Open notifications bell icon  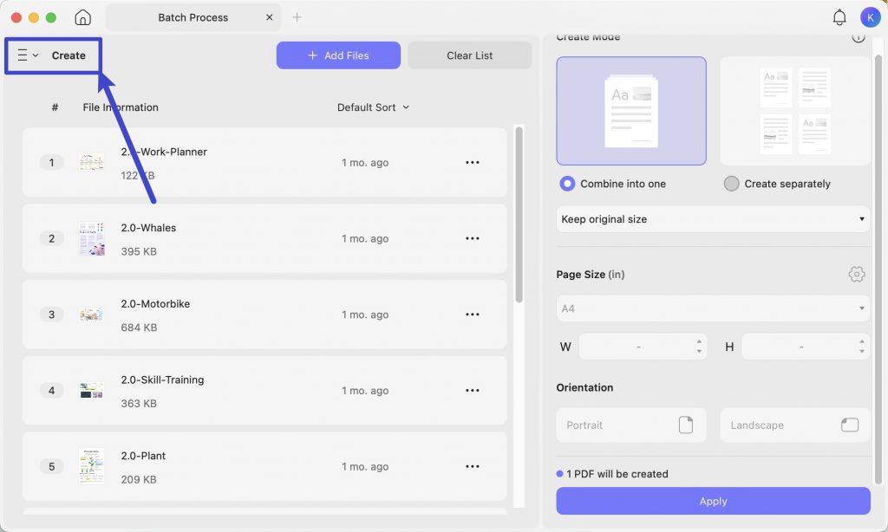pos(839,17)
